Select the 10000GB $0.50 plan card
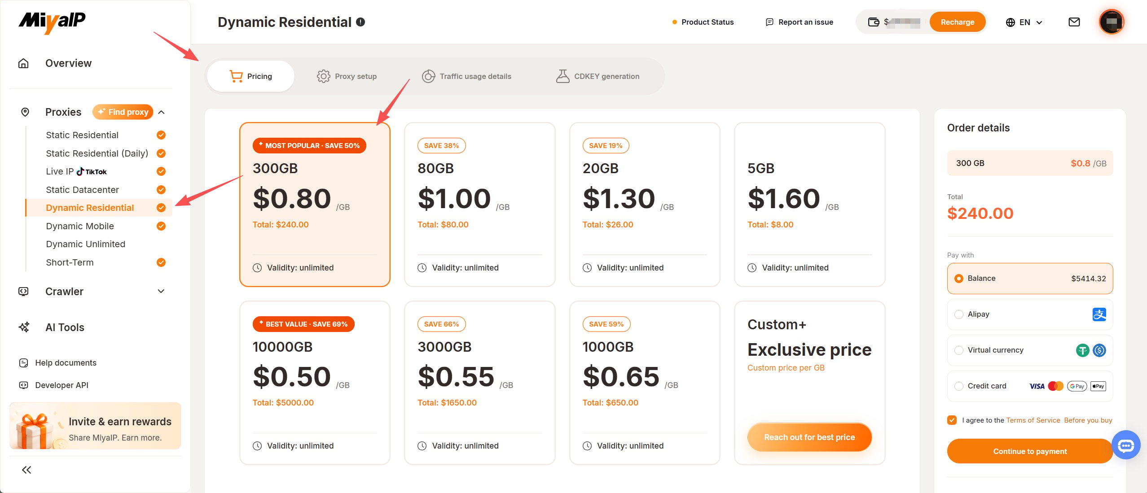 [x=315, y=383]
